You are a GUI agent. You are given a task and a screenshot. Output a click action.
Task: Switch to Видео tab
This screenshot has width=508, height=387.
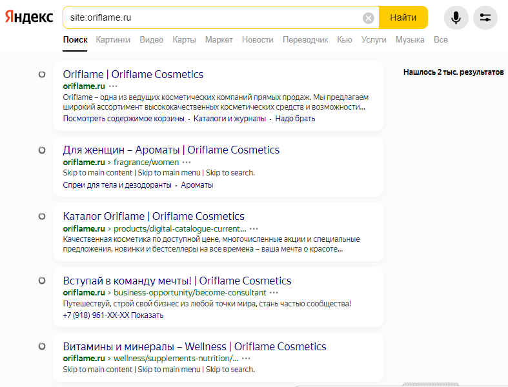(x=151, y=40)
